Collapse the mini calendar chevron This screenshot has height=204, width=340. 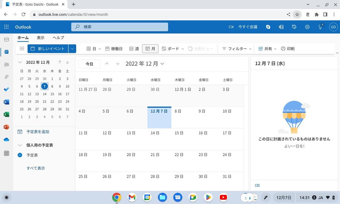pyautogui.click(x=20, y=62)
